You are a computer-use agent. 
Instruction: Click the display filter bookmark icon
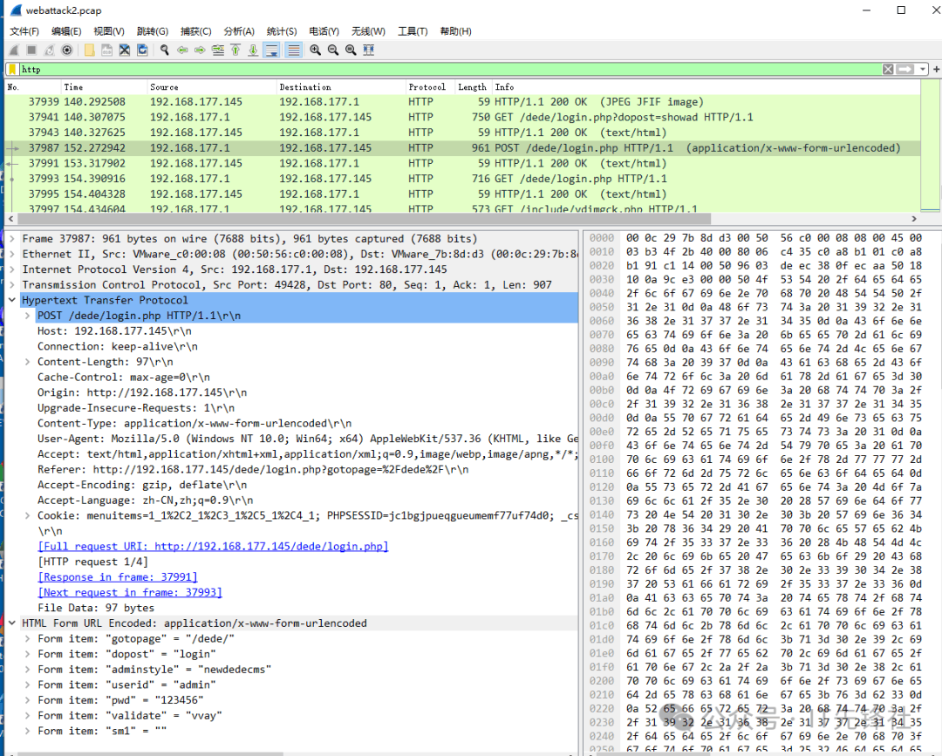click(12, 69)
